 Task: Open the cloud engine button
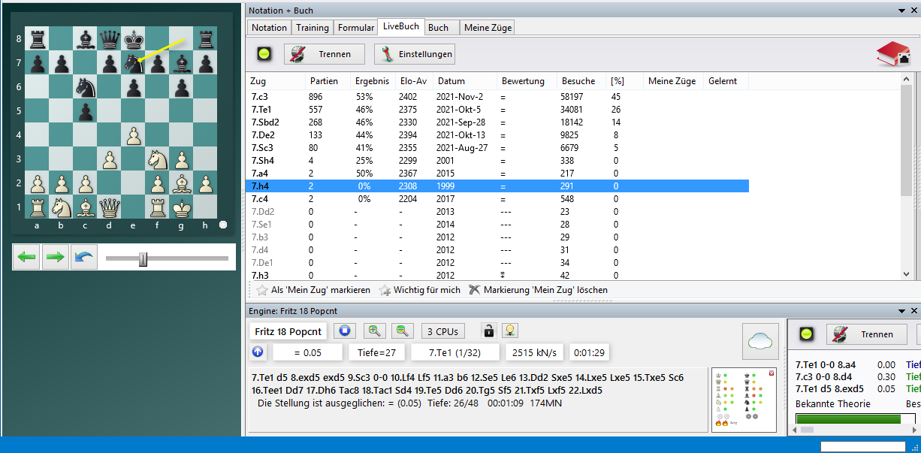[760, 342]
